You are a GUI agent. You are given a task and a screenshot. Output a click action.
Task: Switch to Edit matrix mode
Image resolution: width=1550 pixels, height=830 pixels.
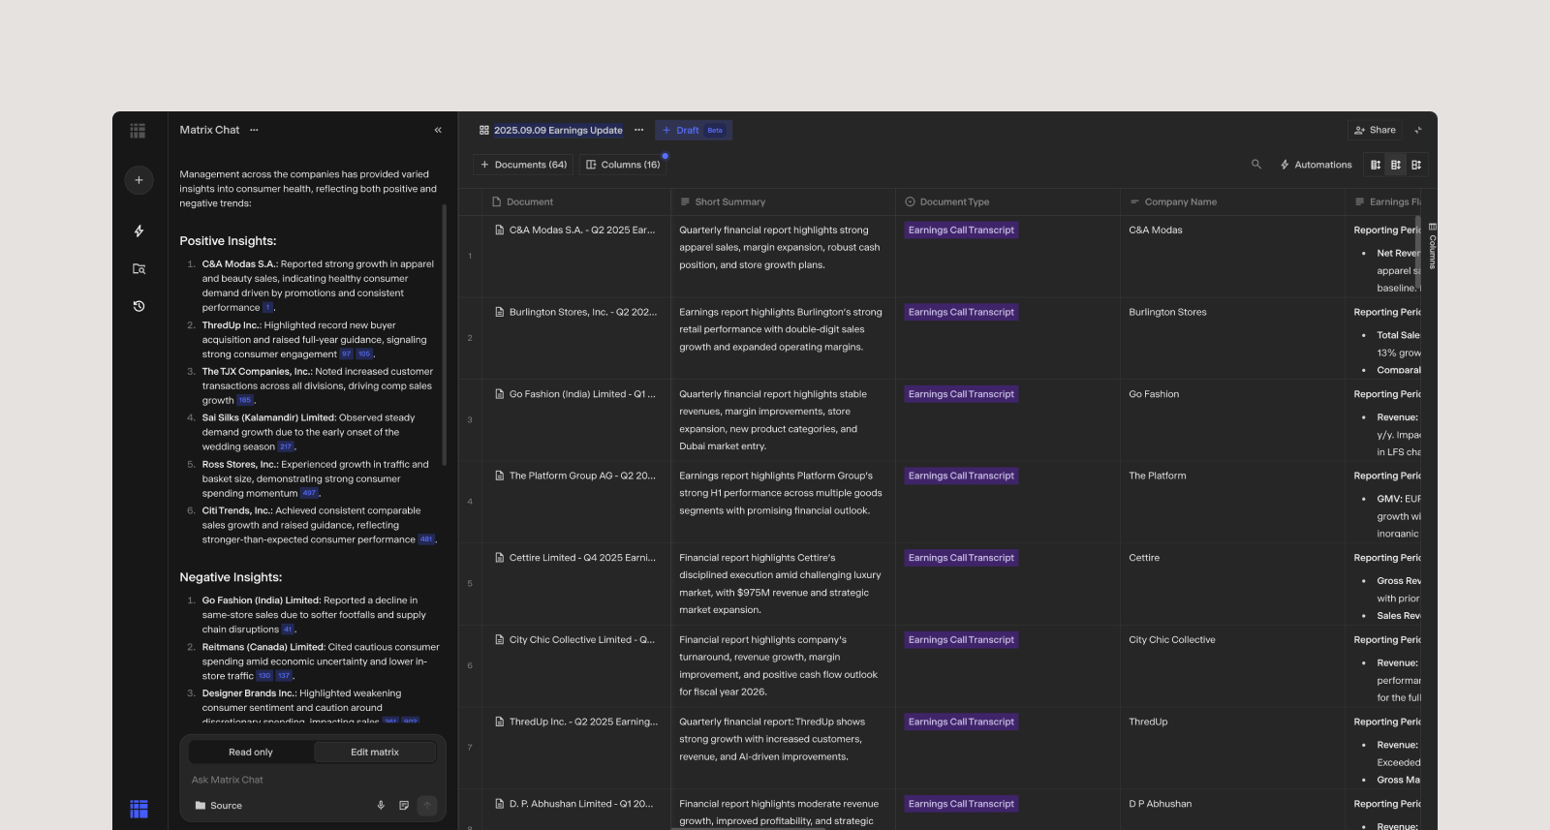tap(374, 753)
